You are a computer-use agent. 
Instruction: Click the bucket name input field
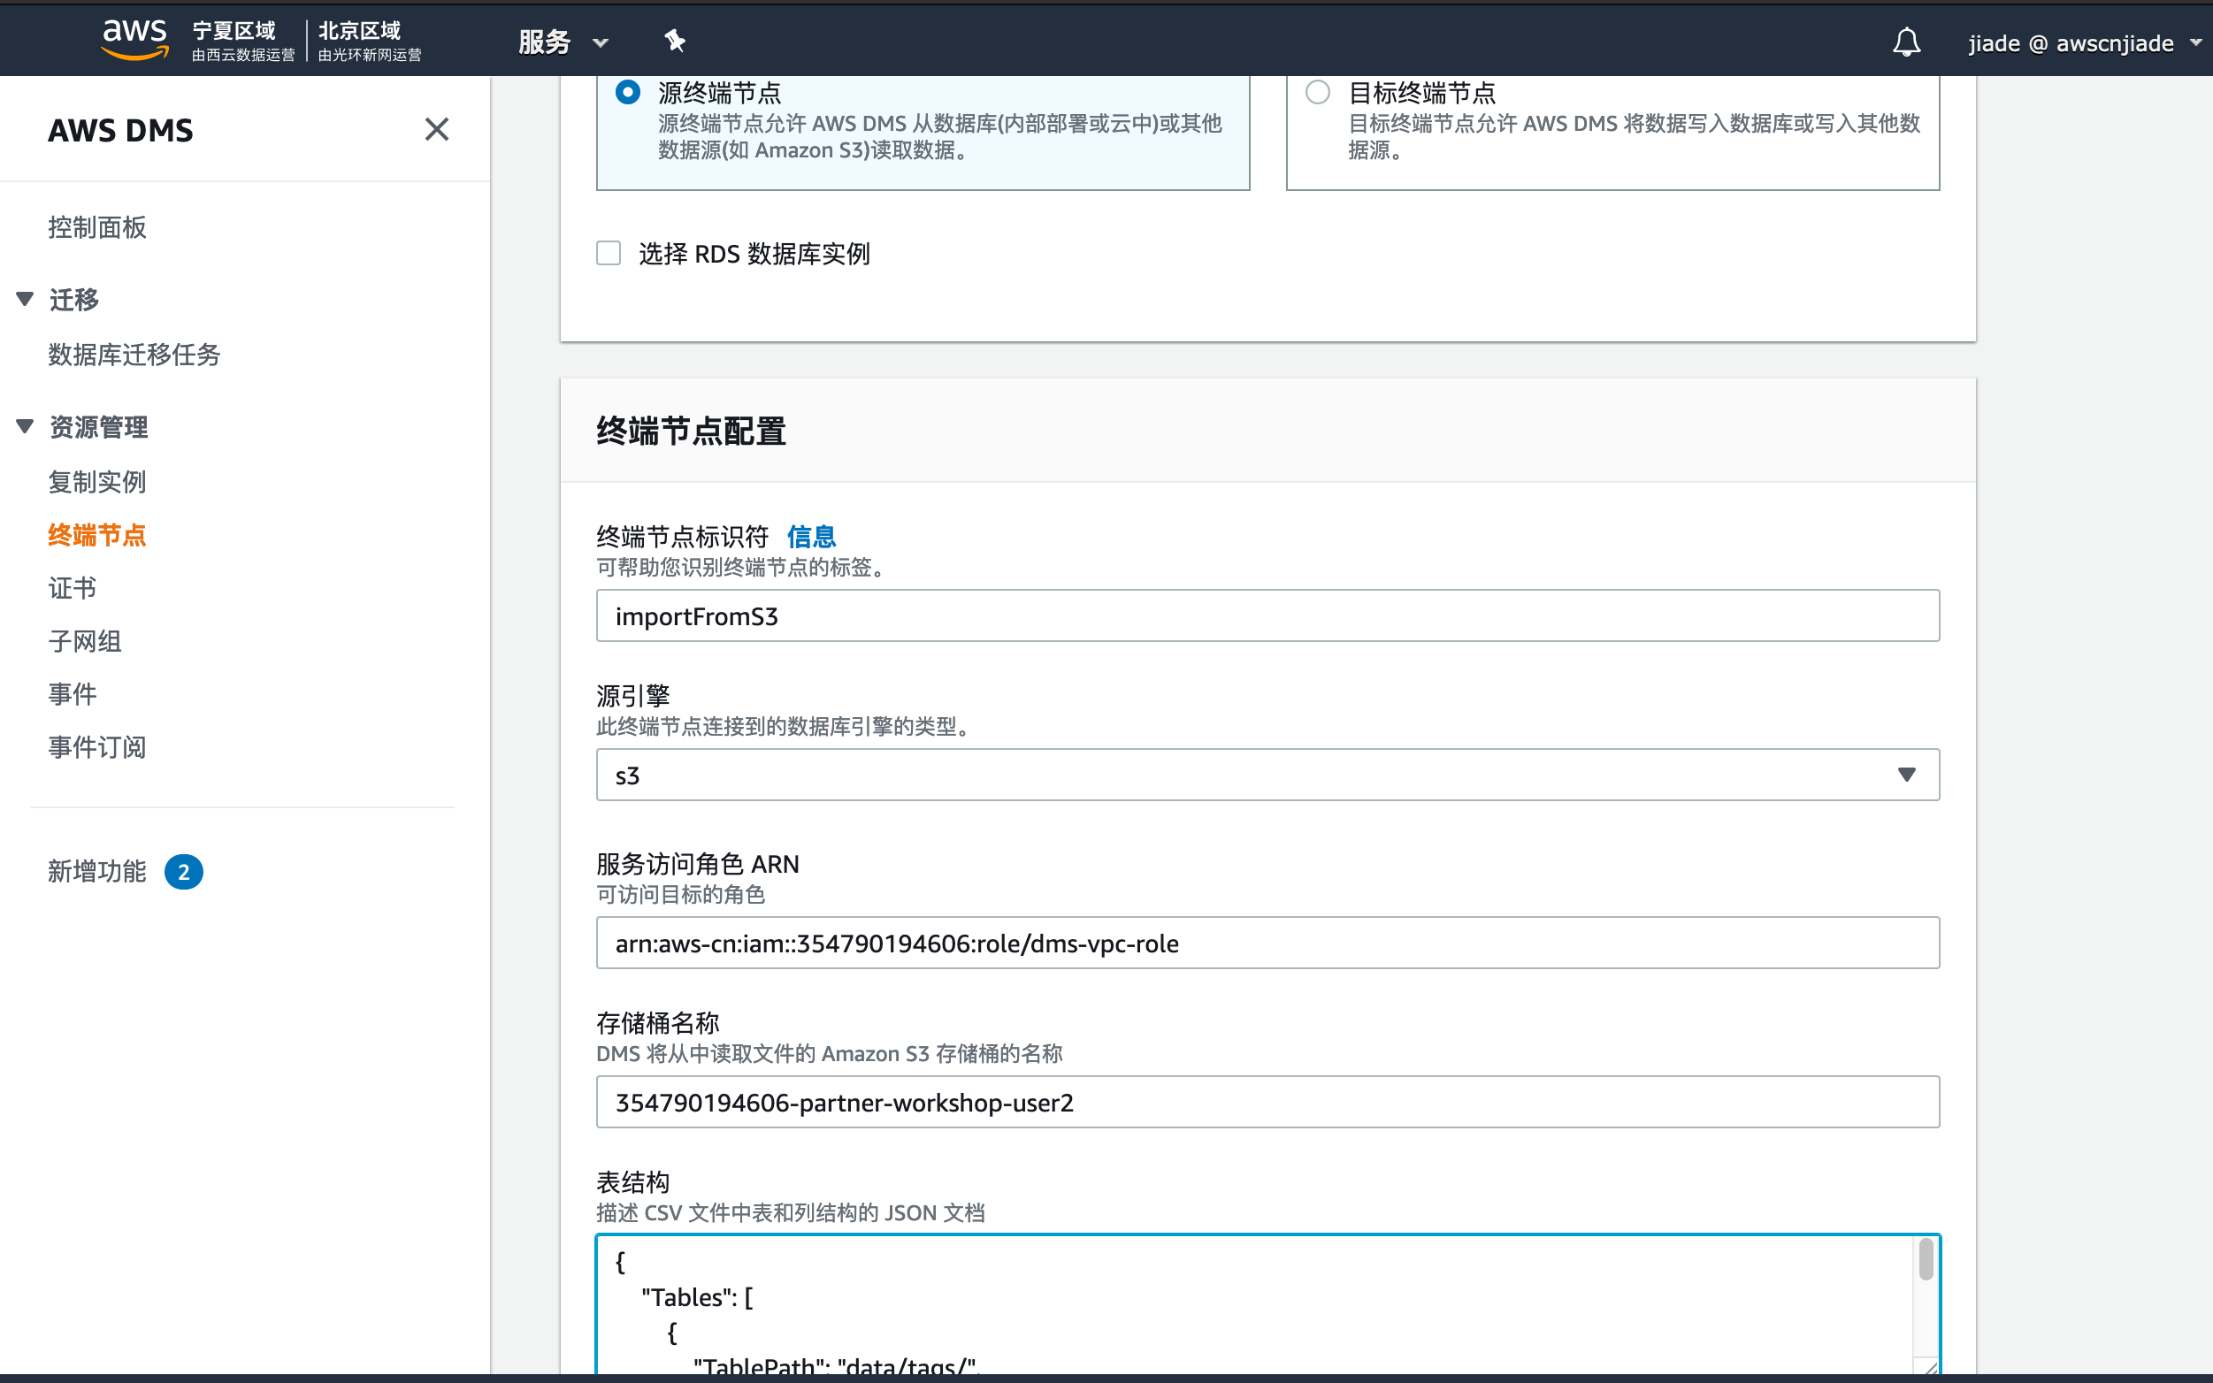[1267, 1102]
